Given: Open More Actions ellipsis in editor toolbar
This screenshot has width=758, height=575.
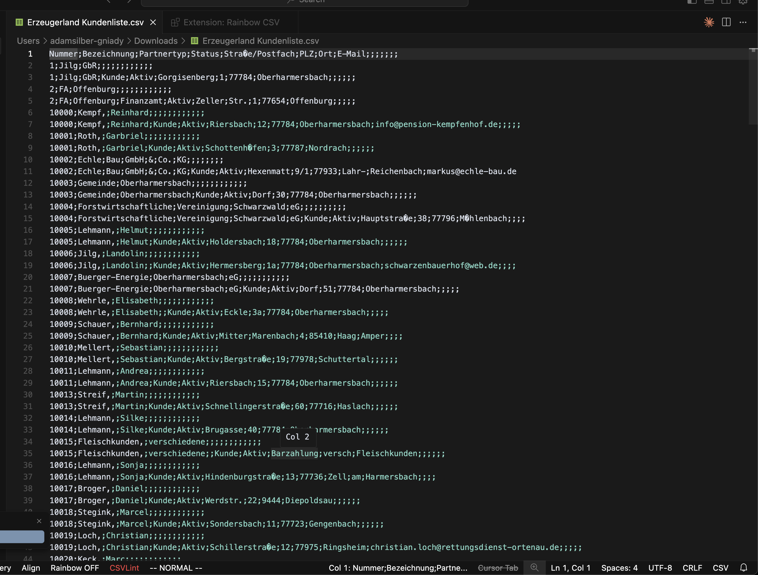Looking at the screenshot, I should pos(743,22).
